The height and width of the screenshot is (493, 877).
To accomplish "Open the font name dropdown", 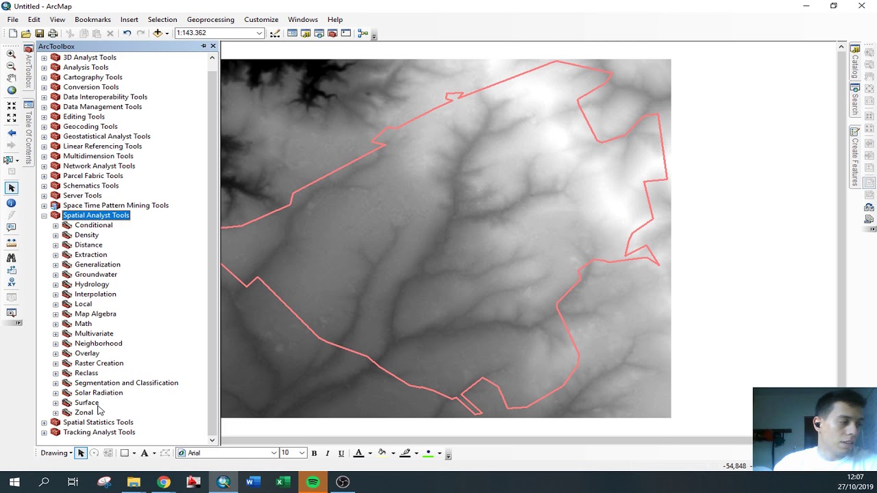I will [273, 453].
